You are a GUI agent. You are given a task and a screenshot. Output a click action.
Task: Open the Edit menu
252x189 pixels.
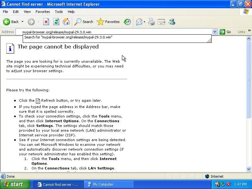pos(16,12)
